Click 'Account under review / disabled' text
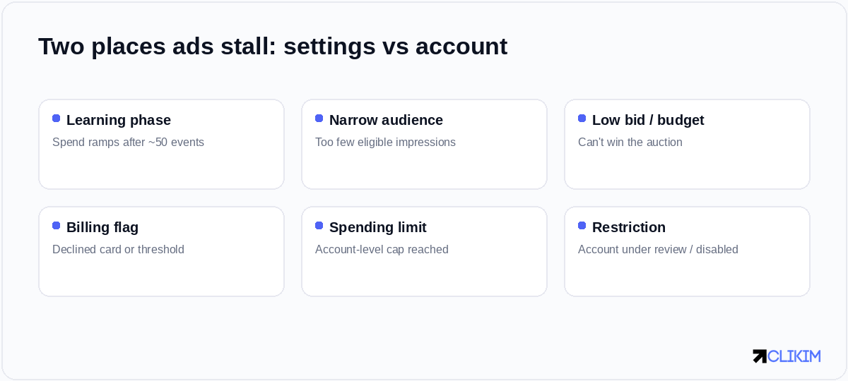Viewport: 848px width, 381px height. tap(658, 249)
